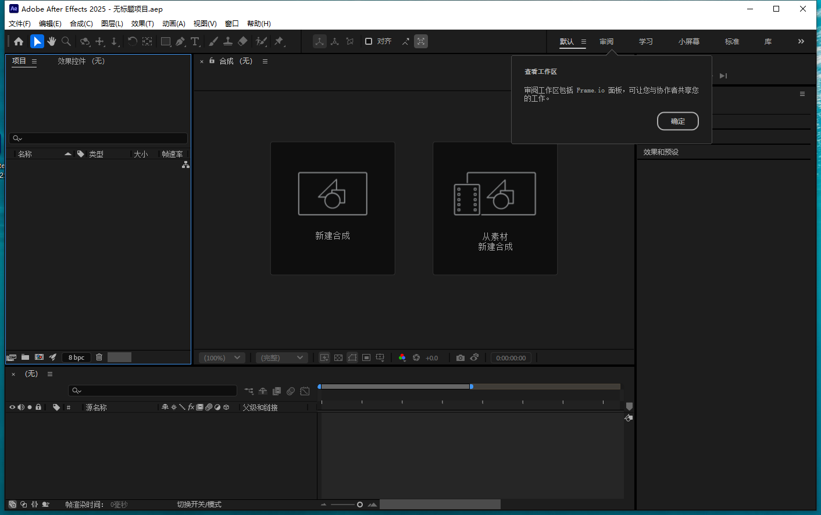The image size is (821, 515).
Task: Select the Rectangle shape tool
Action: (166, 41)
